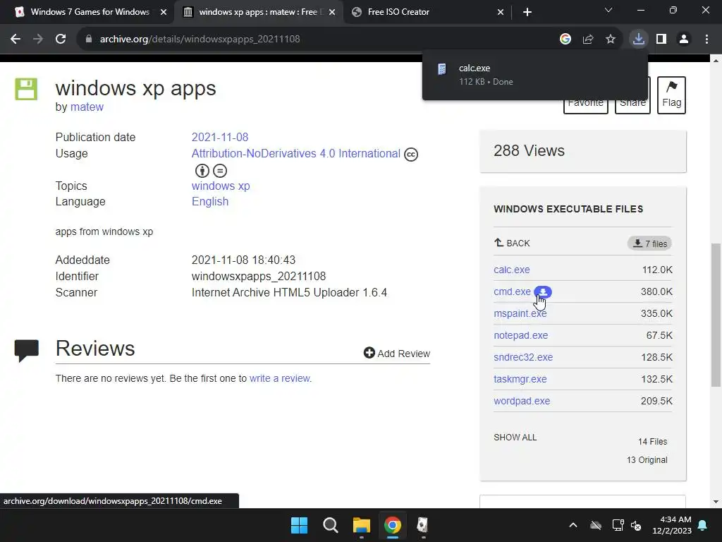The width and height of the screenshot is (722, 542).
Task: Click the cmd.exe blue download icon
Action: point(543,291)
